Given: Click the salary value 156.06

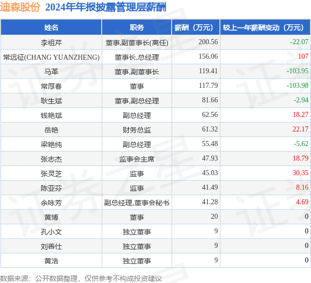Looking at the screenshot, I should point(208,56).
